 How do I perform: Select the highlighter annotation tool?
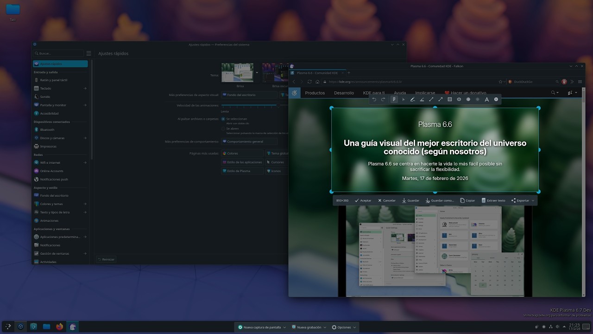point(422,99)
